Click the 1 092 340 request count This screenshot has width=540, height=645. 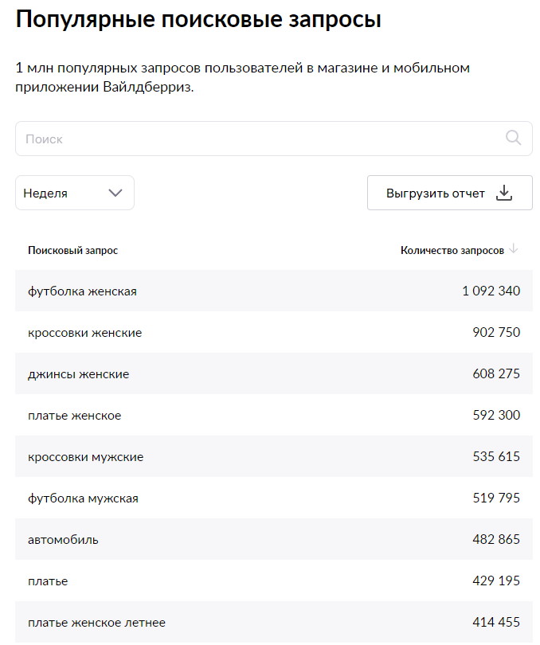click(491, 291)
